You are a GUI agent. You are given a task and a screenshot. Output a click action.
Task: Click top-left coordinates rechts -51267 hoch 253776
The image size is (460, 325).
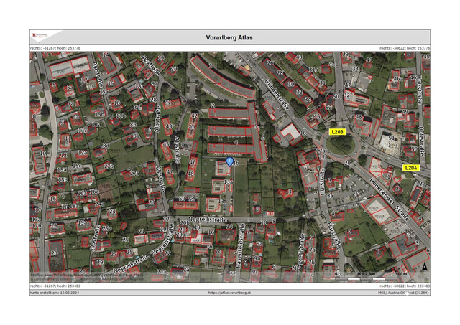click(55, 48)
